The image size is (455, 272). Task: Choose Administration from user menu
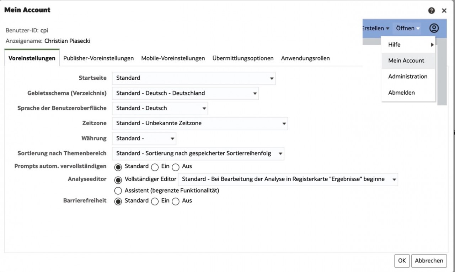pyautogui.click(x=408, y=77)
